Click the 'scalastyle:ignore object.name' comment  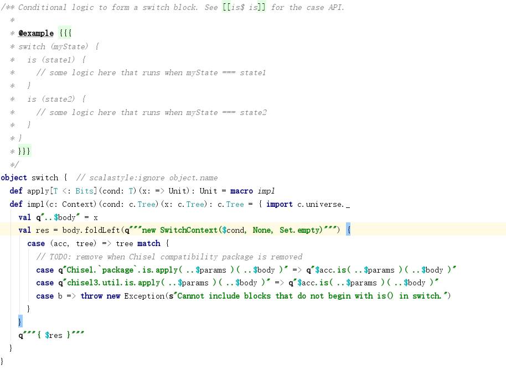(x=147, y=178)
